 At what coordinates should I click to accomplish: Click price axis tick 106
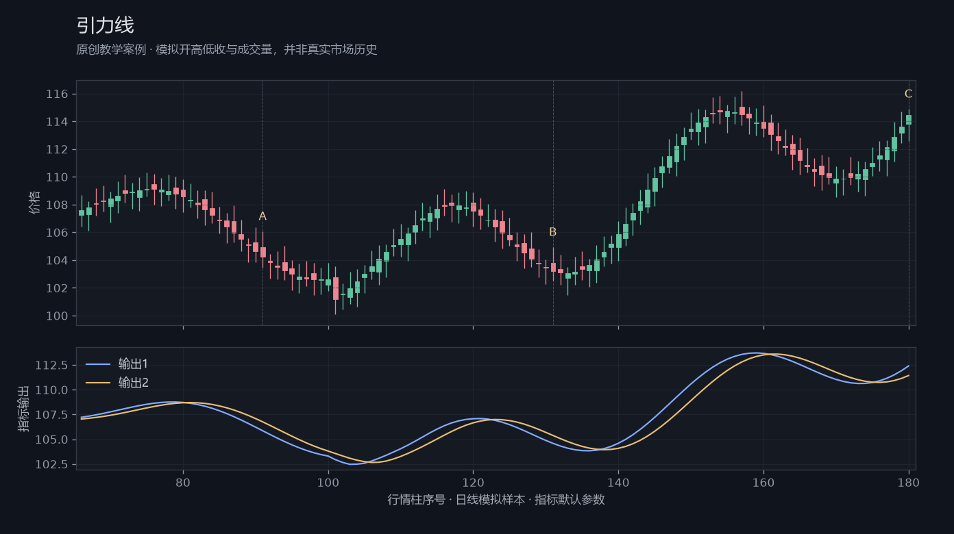58,233
